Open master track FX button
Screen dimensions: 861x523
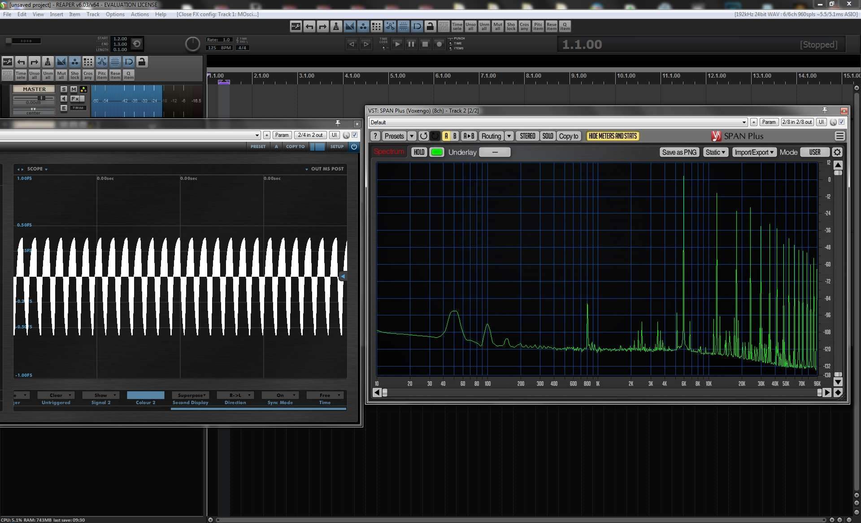click(x=74, y=99)
